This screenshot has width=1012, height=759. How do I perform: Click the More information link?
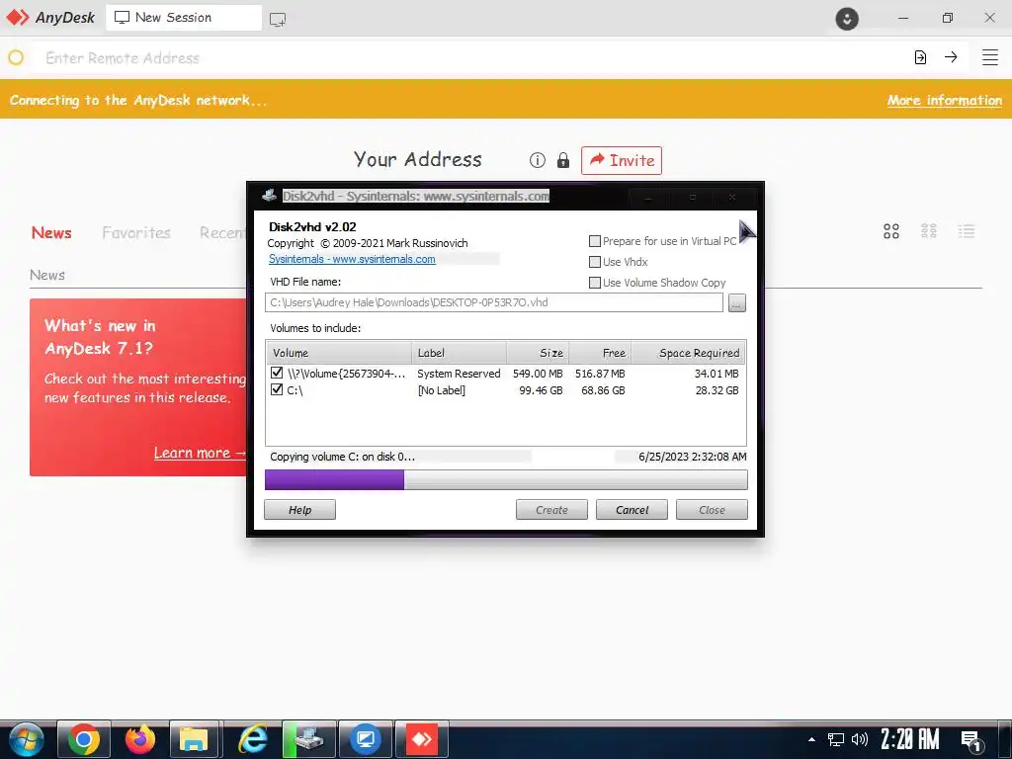pos(944,100)
